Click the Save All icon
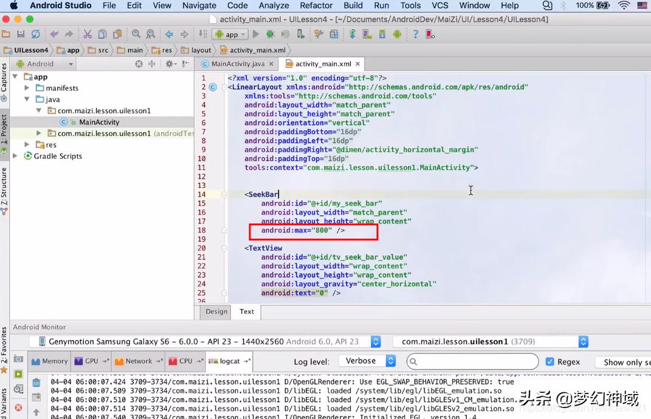Viewport: 651px width, 419px height. pos(21,35)
